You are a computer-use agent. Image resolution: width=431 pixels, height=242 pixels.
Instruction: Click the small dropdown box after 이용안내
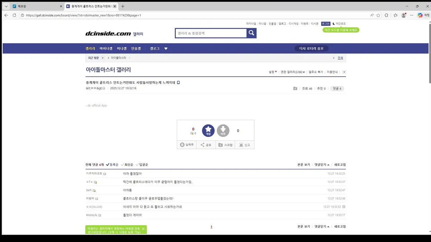click(x=344, y=72)
